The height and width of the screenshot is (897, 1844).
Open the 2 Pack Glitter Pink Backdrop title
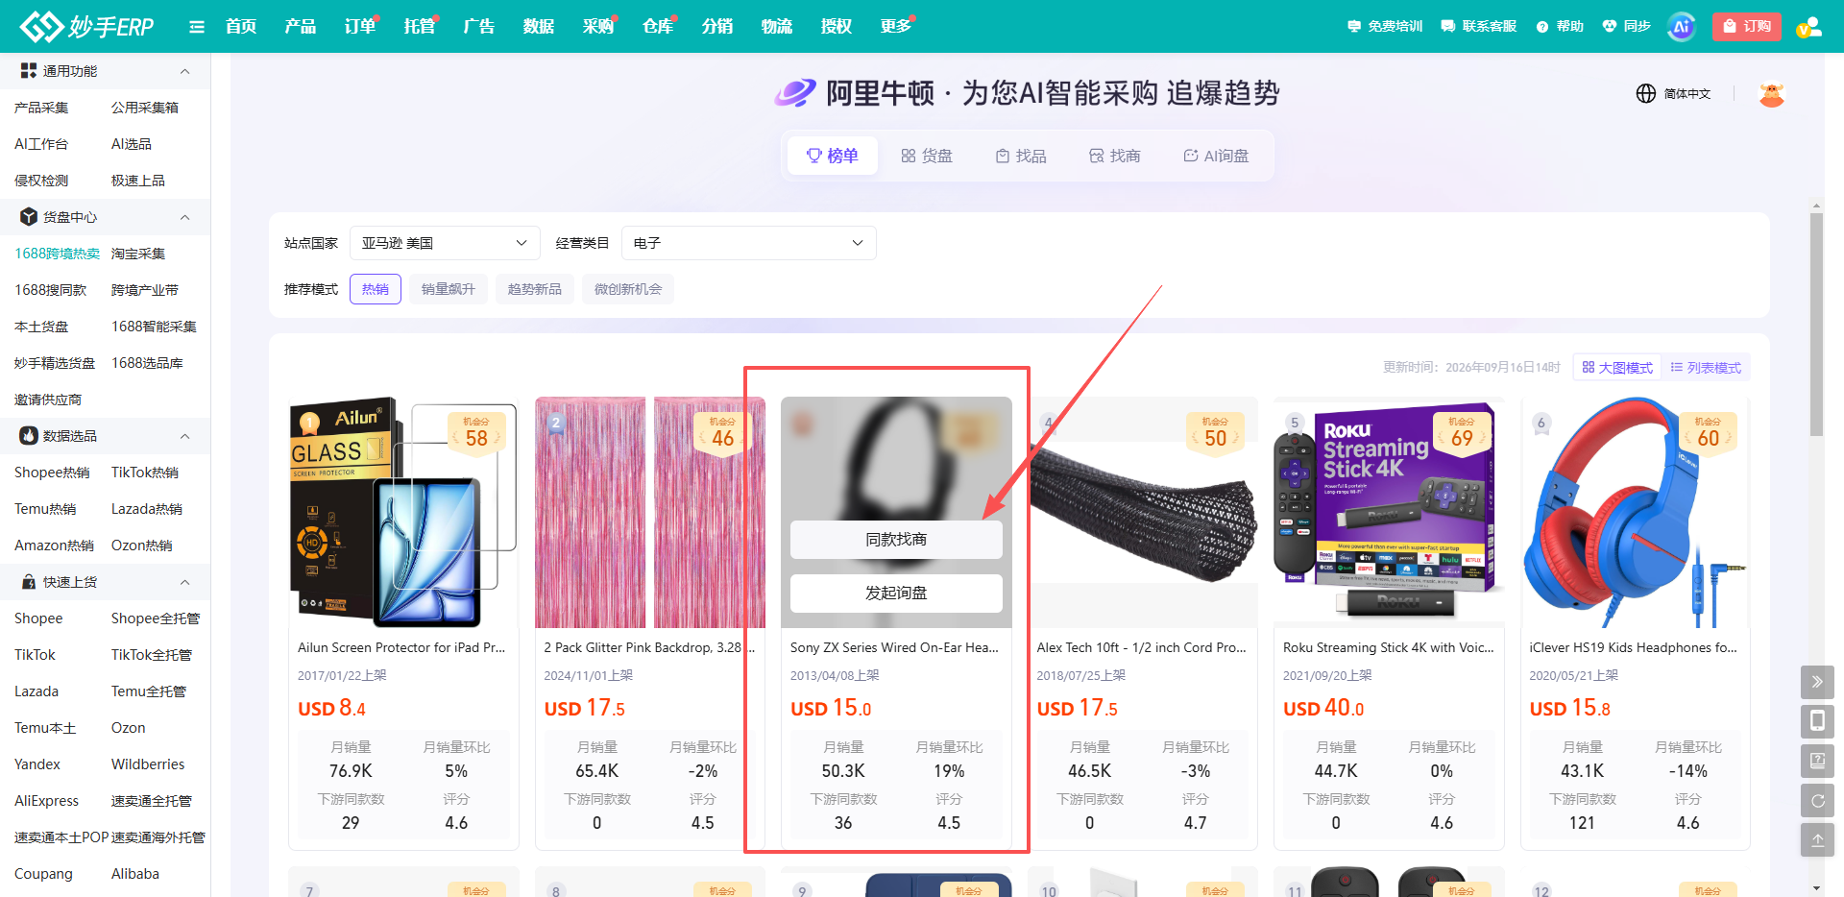click(649, 647)
